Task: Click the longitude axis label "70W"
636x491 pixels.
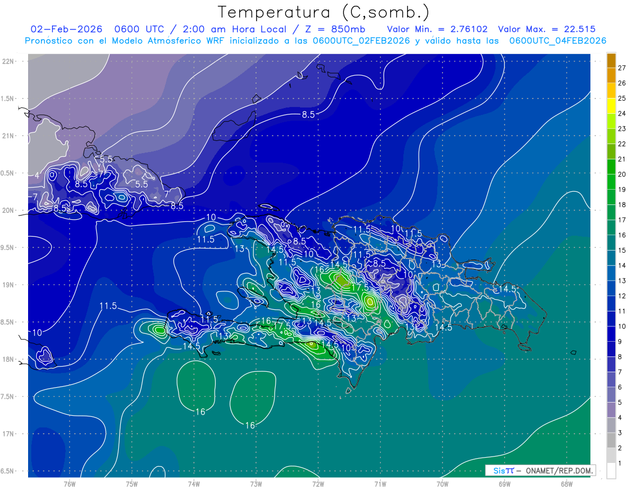Action: click(443, 483)
